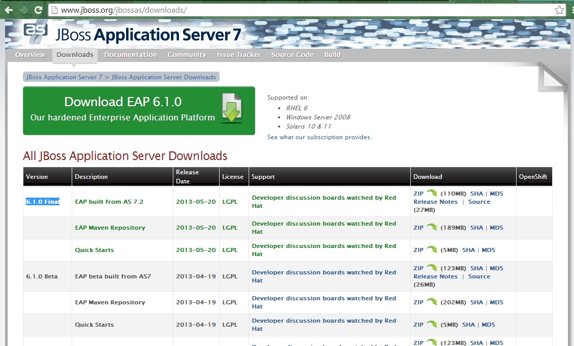Click the JBoss Application Server 7 breadcrumb link
The height and width of the screenshot is (346, 574).
(64, 77)
